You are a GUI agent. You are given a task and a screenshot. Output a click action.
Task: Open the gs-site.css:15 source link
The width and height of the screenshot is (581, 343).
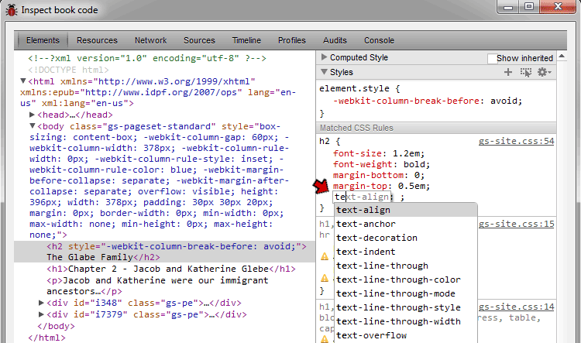coord(516,224)
